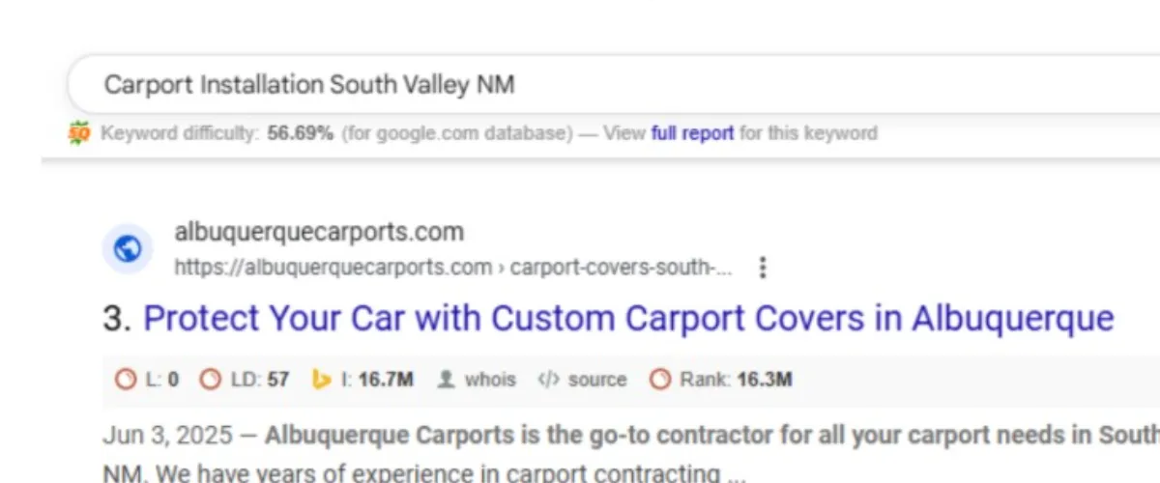
Task: Click the circular icon next to L: 0
Action: coord(126,380)
